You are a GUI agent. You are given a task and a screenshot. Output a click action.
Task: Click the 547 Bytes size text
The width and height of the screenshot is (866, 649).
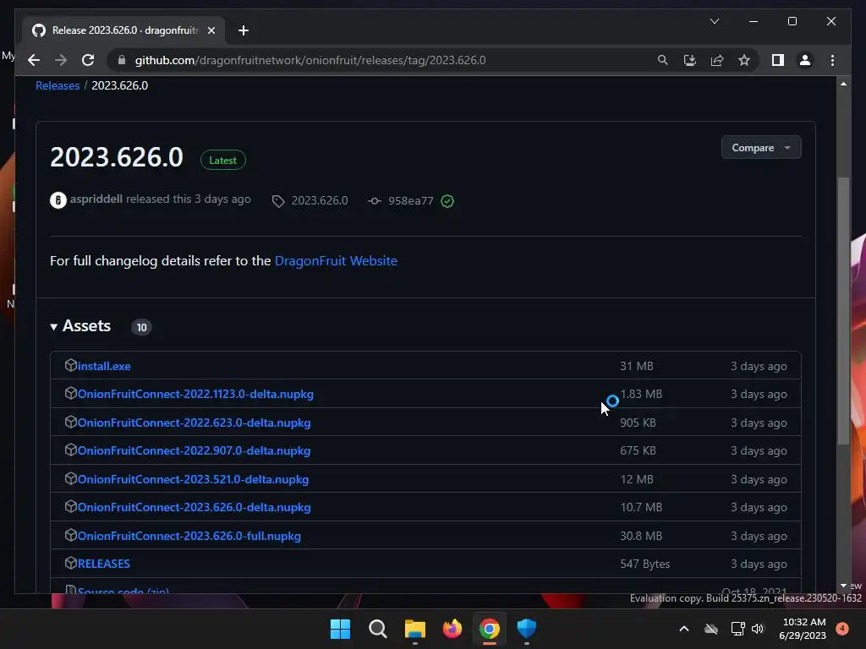click(x=644, y=564)
